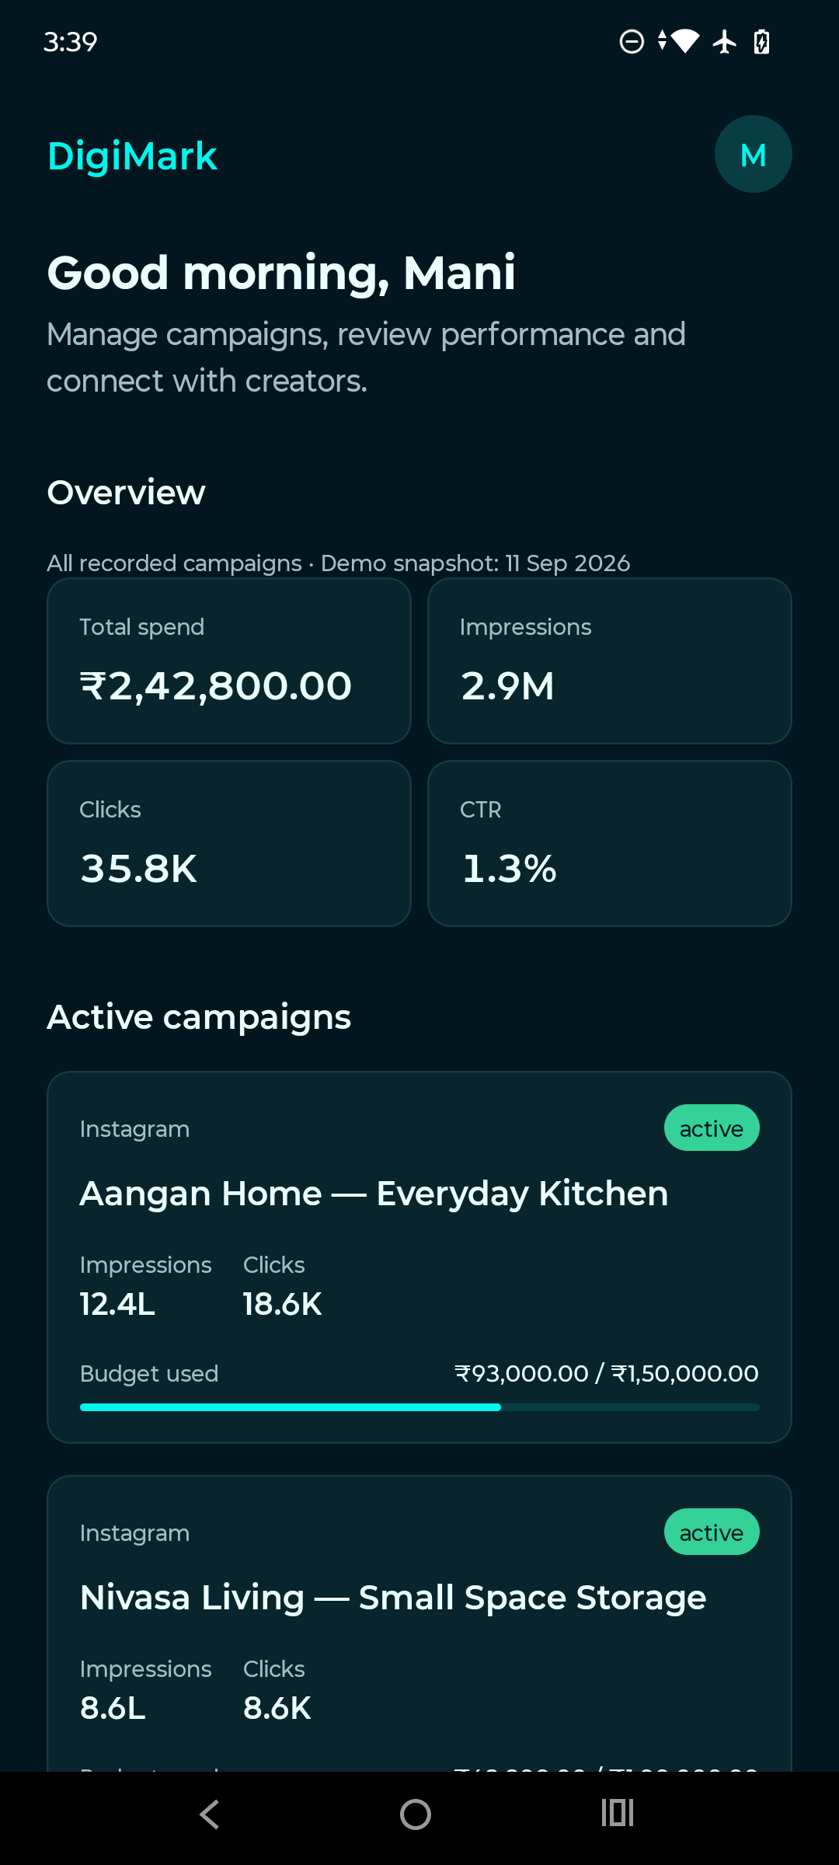Image resolution: width=839 pixels, height=1865 pixels.
Task: Tap the airplane mode status icon
Action: point(725,41)
